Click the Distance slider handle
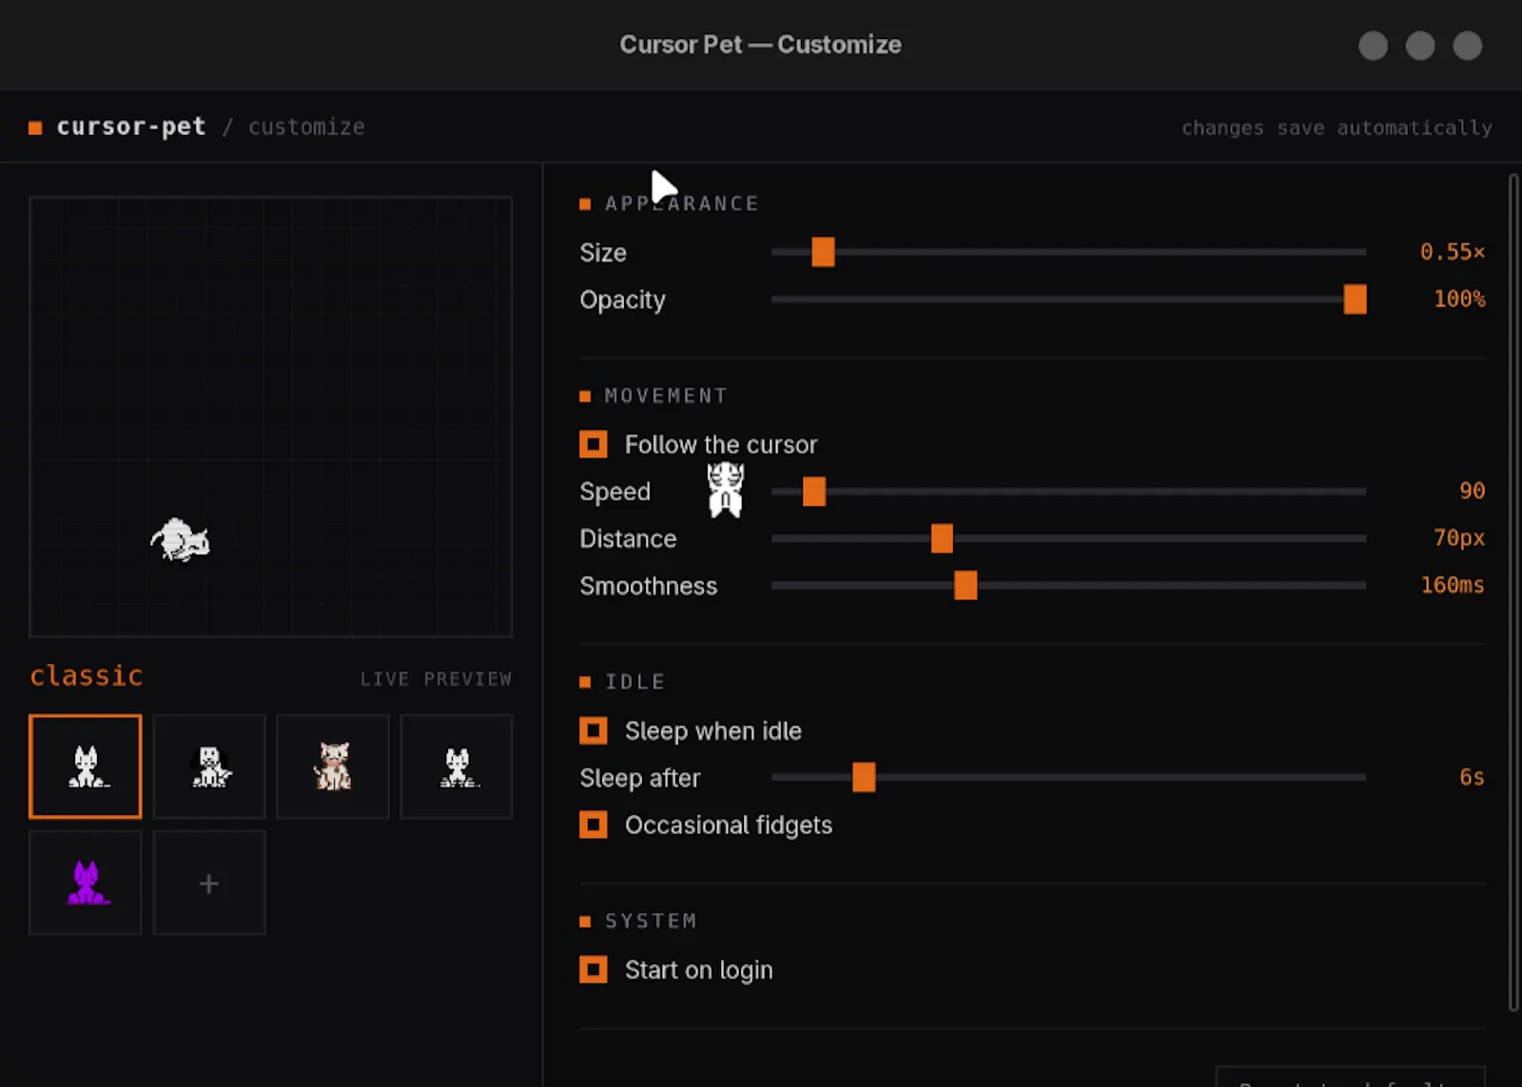1522x1087 pixels. click(x=942, y=538)
